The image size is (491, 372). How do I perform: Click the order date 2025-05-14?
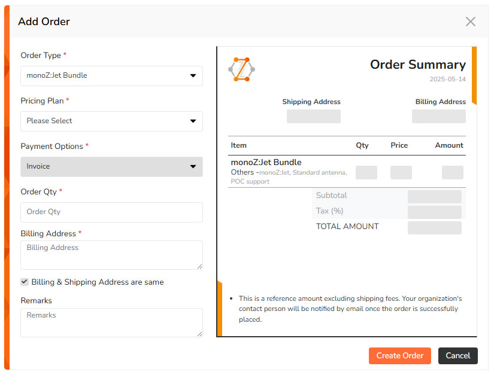tap(447, 79)
